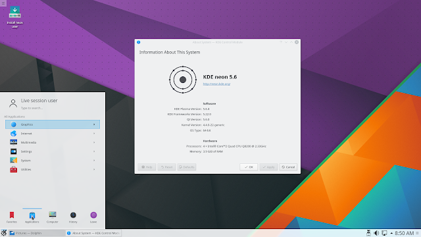This screenshot has width=421, height=237.
Task: Click the OK button in About System
Action: (x=249, y=167)
